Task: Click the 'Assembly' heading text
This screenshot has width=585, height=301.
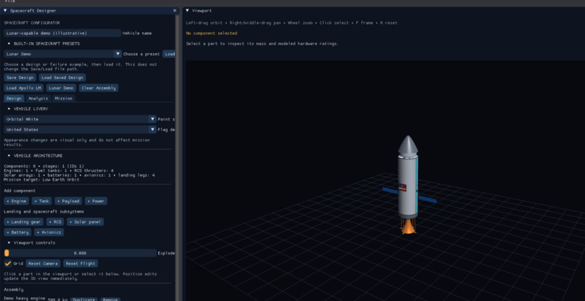Action: pyautogui.click(x=14, y=289)
